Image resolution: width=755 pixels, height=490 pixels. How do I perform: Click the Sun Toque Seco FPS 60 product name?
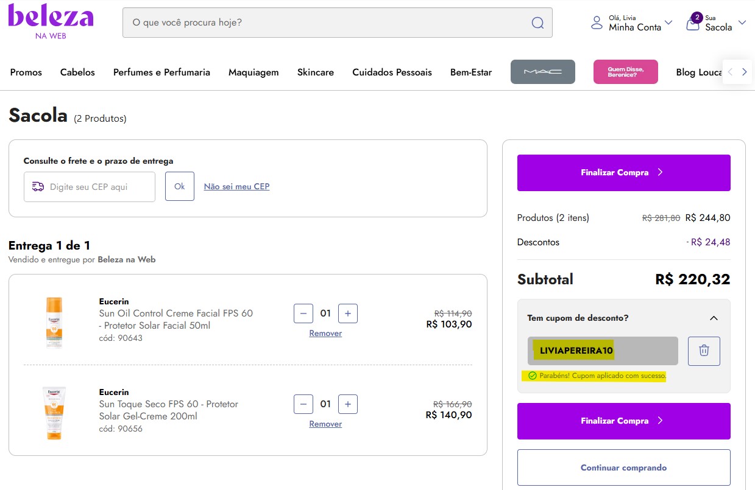coord(169,410)
